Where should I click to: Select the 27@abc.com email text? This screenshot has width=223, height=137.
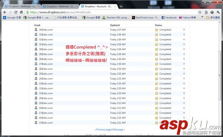pos(46,64)
